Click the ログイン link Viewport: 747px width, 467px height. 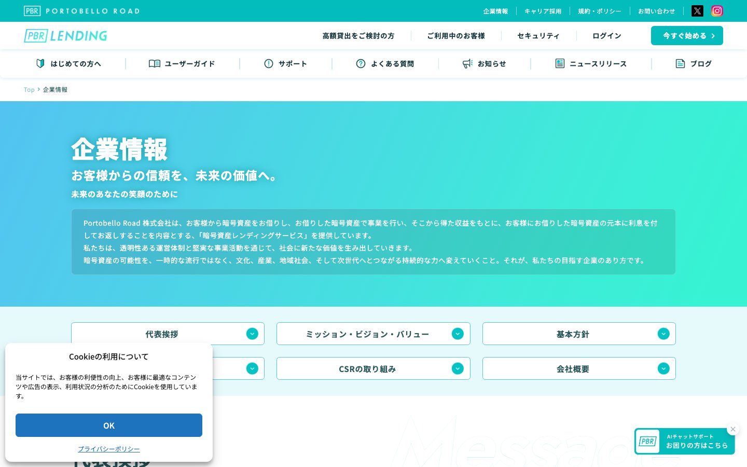[607, 36]
